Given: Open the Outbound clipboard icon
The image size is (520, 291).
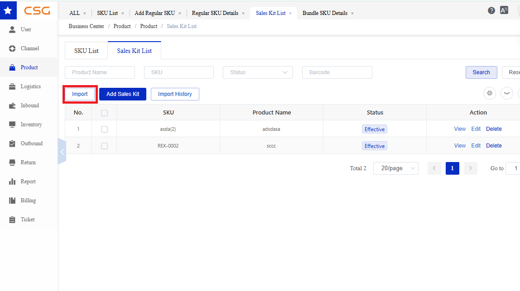Looking at the screenshot, I should [x=12, y=143].
